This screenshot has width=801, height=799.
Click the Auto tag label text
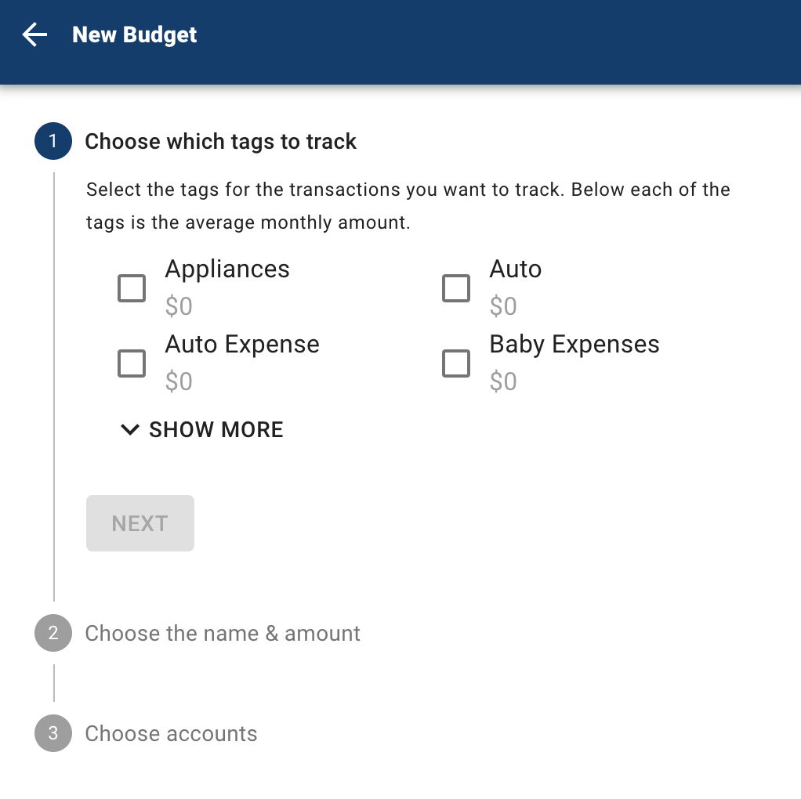(516, 269)
